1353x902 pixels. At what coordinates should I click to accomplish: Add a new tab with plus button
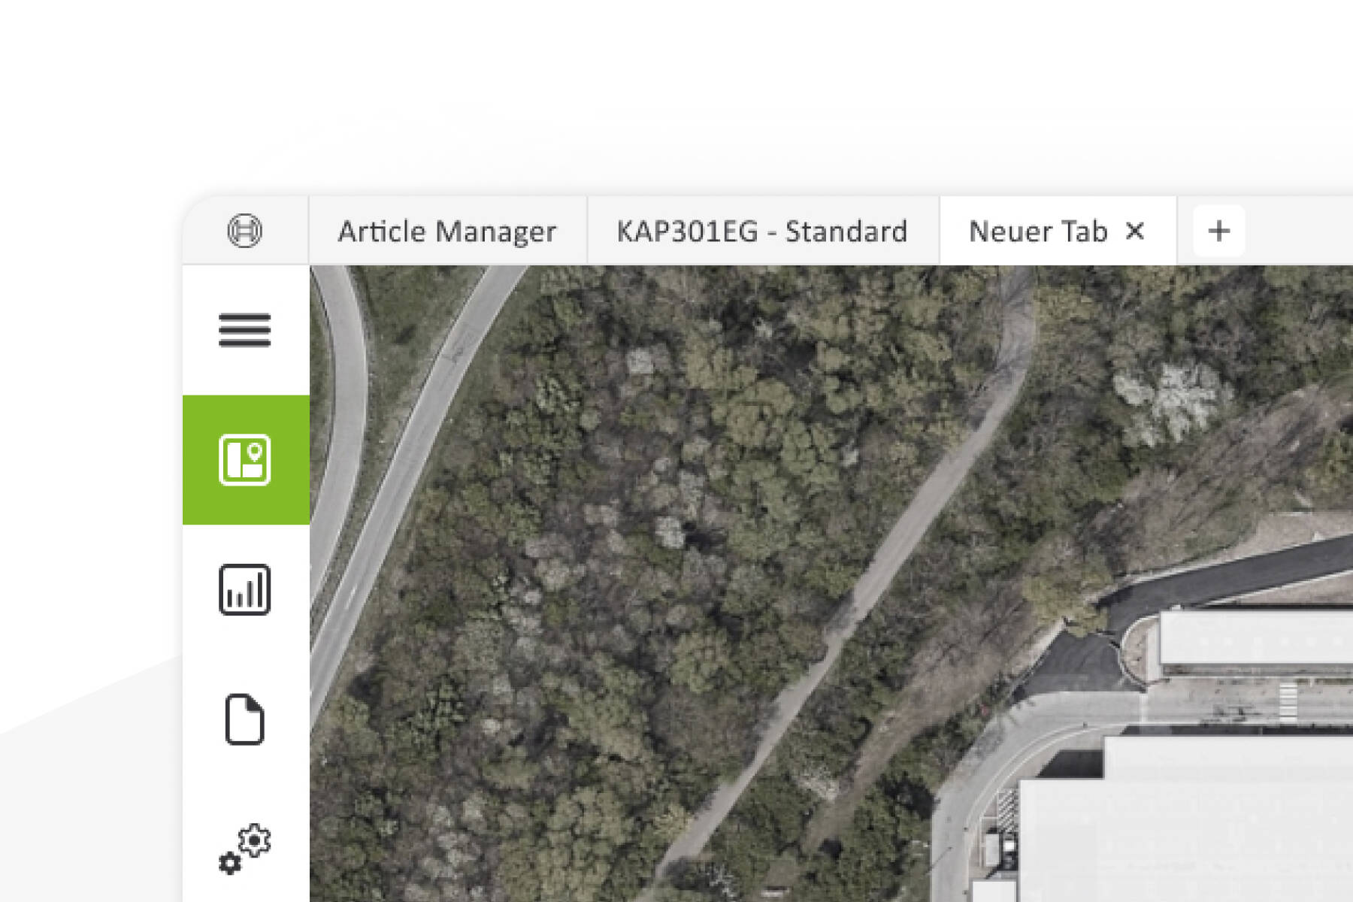point(1218,231)
